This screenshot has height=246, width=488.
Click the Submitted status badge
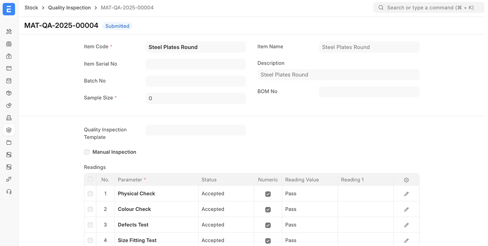click(117, 26)
